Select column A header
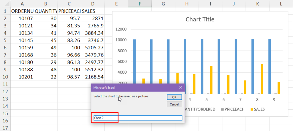This screenshot has height=131, width=293. [x=22, y=4]
